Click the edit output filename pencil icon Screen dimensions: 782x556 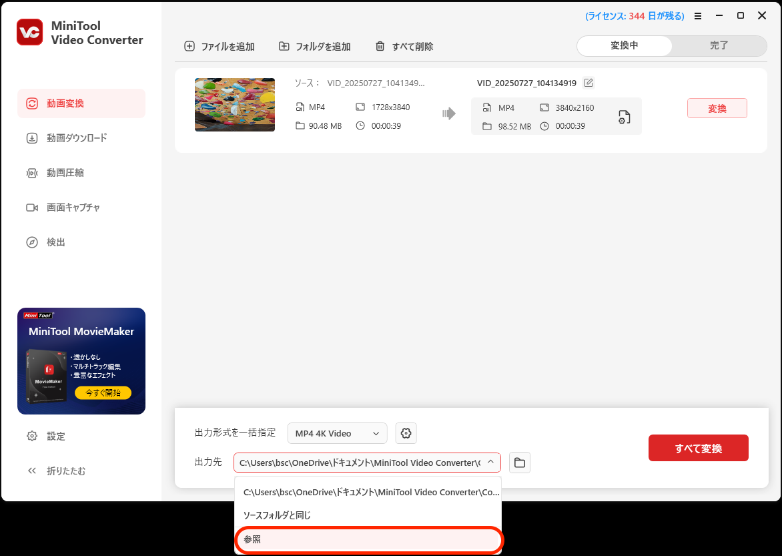(589, 83)
